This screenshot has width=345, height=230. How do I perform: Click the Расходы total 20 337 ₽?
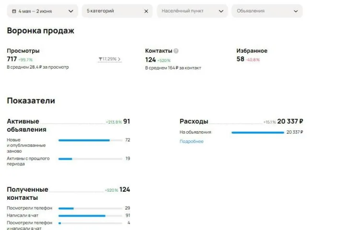click(x=290, y=121)
